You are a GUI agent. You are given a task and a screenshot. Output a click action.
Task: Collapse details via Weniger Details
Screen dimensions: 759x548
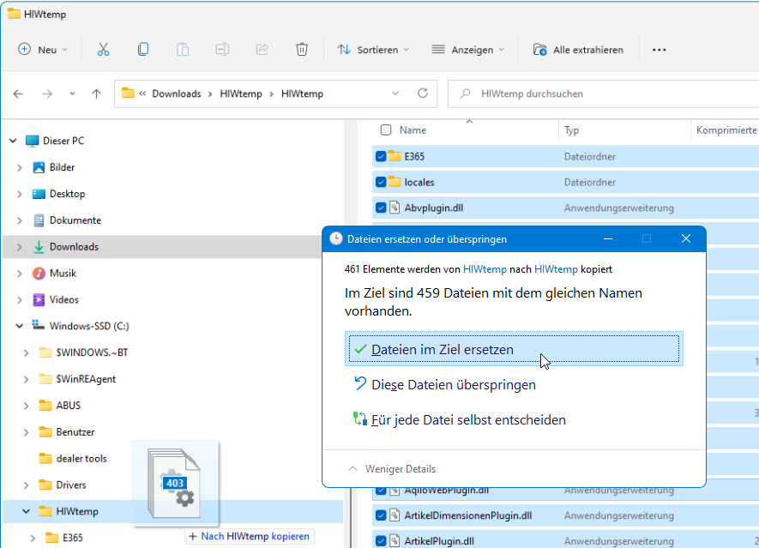pos(392,469)
